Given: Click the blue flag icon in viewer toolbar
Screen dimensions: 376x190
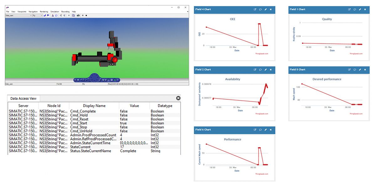Looking at the screenshot, I should [x=48, y=15].
